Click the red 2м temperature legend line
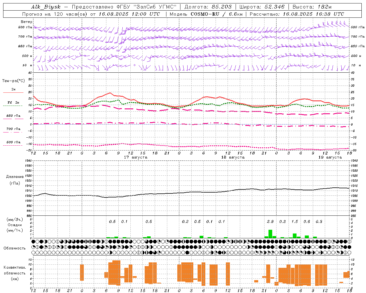 pyautogui.click(x=13, y=92)
